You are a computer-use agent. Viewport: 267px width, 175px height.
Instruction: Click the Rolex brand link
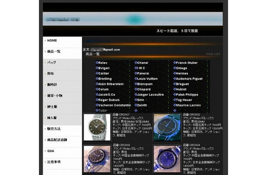point(103,63)
